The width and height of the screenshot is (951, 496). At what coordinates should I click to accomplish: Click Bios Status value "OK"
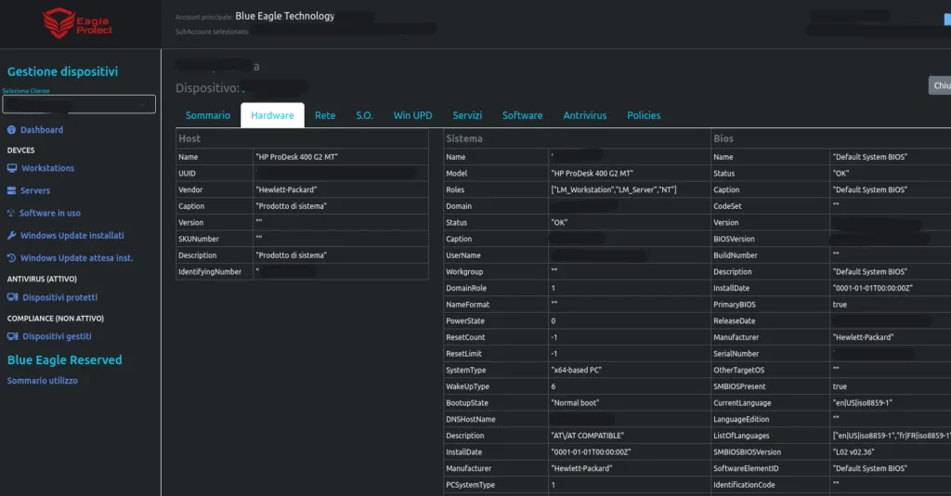(840, 173)
